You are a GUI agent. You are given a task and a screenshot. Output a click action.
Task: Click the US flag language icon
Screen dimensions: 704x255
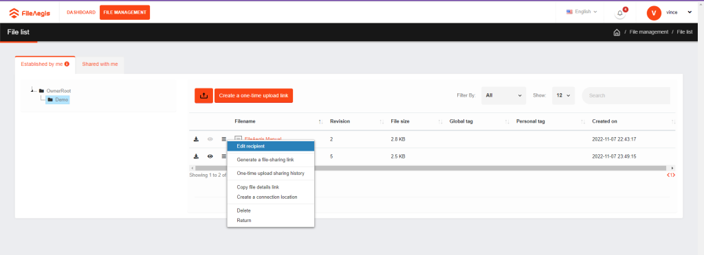click(569, 12)
